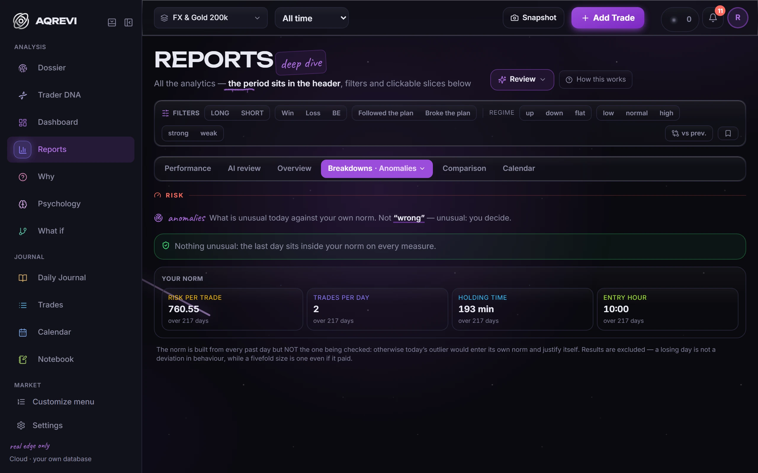Switch to the Comparison tab
This screenshot has height=473, width=758.
(464, 169)
